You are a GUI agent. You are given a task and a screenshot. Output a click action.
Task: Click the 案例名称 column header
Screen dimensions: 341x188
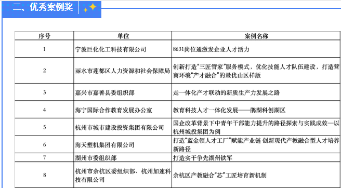point(256,36)
